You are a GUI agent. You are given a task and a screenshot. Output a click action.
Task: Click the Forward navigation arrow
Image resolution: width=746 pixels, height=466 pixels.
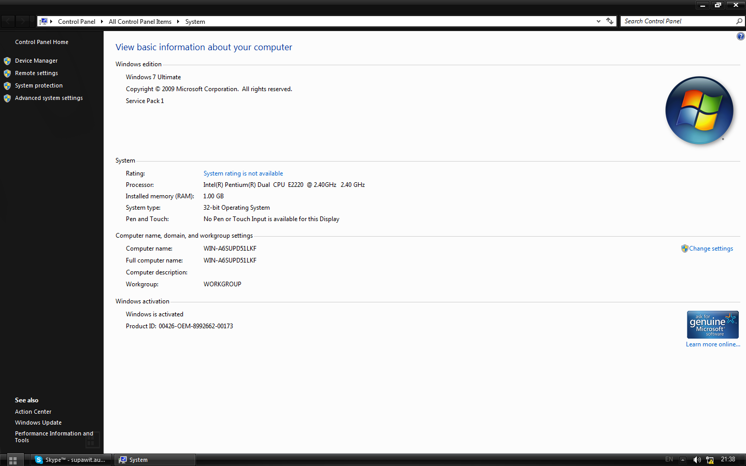(x=22, y=21)
